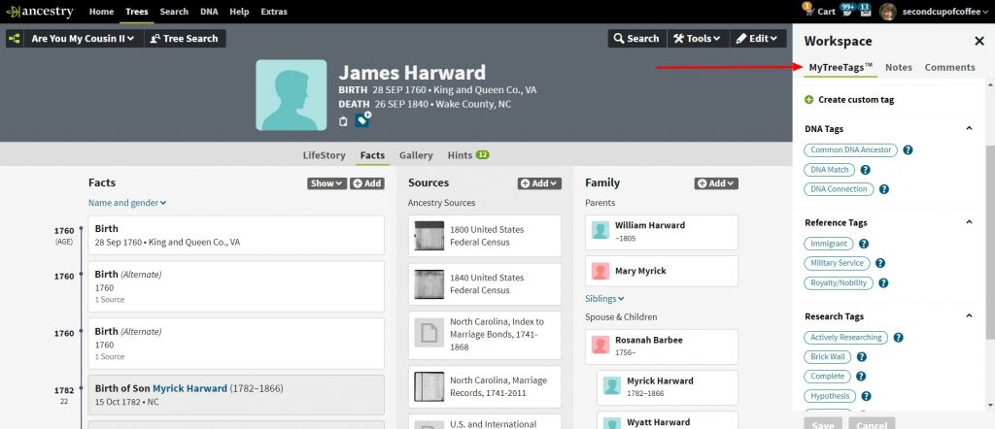Screen dimensions: 995x429
Task: Toggle the Common DNA Ancestor tag
Action: click(x=851, y=150)
